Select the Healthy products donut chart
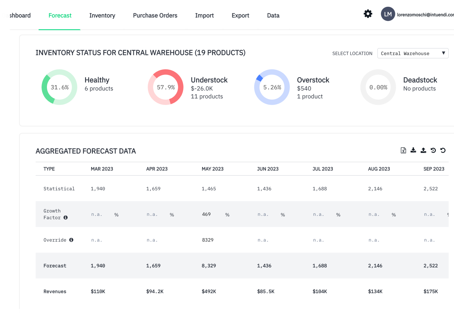Screen dimensions: 454x322 [59, 87]
